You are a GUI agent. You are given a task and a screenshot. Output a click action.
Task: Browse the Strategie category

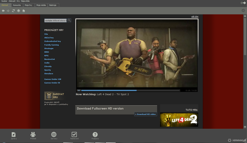click(49, 48)
